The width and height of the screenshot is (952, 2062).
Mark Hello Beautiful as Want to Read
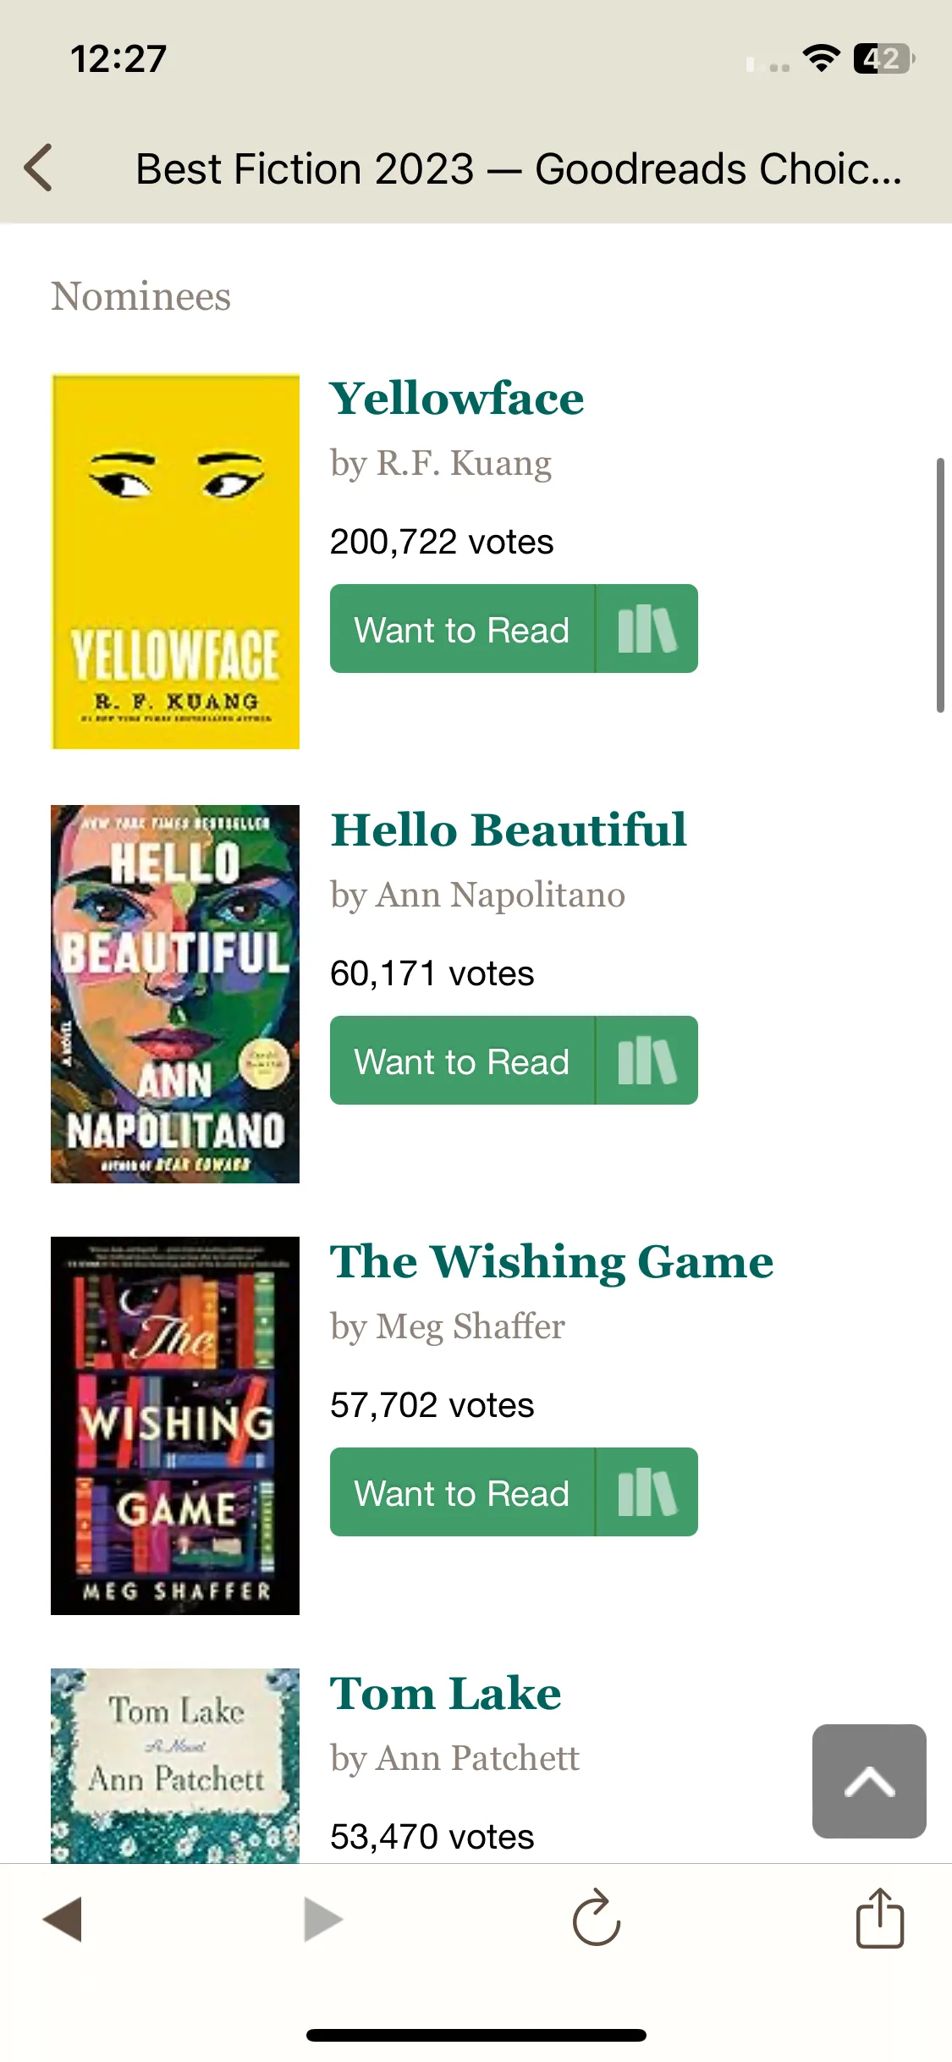click(x=462, y=1061)
